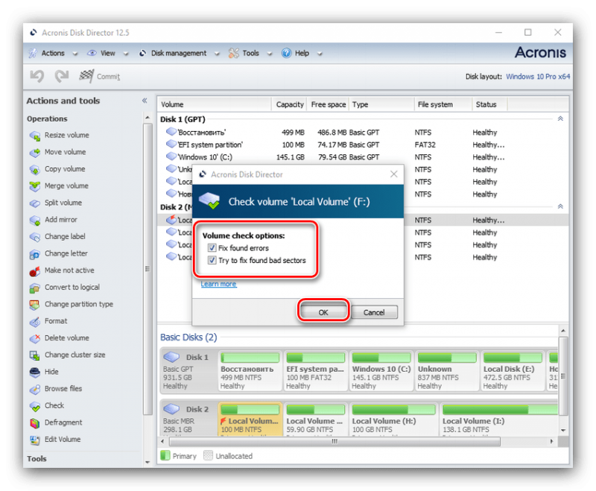Click the disk map horizontal scrollbar

tap(335, 442)
